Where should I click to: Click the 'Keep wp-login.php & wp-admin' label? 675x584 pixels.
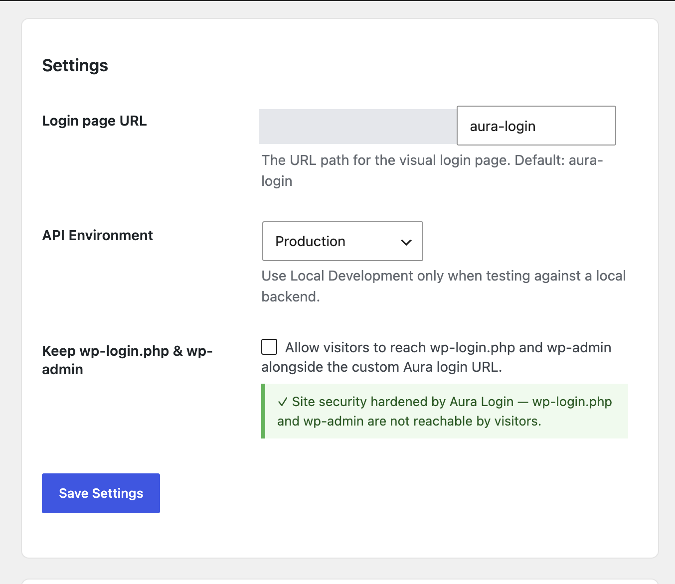(128, 360)
